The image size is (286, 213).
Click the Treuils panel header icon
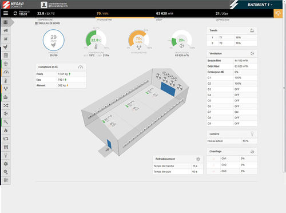tap(252, 30)
